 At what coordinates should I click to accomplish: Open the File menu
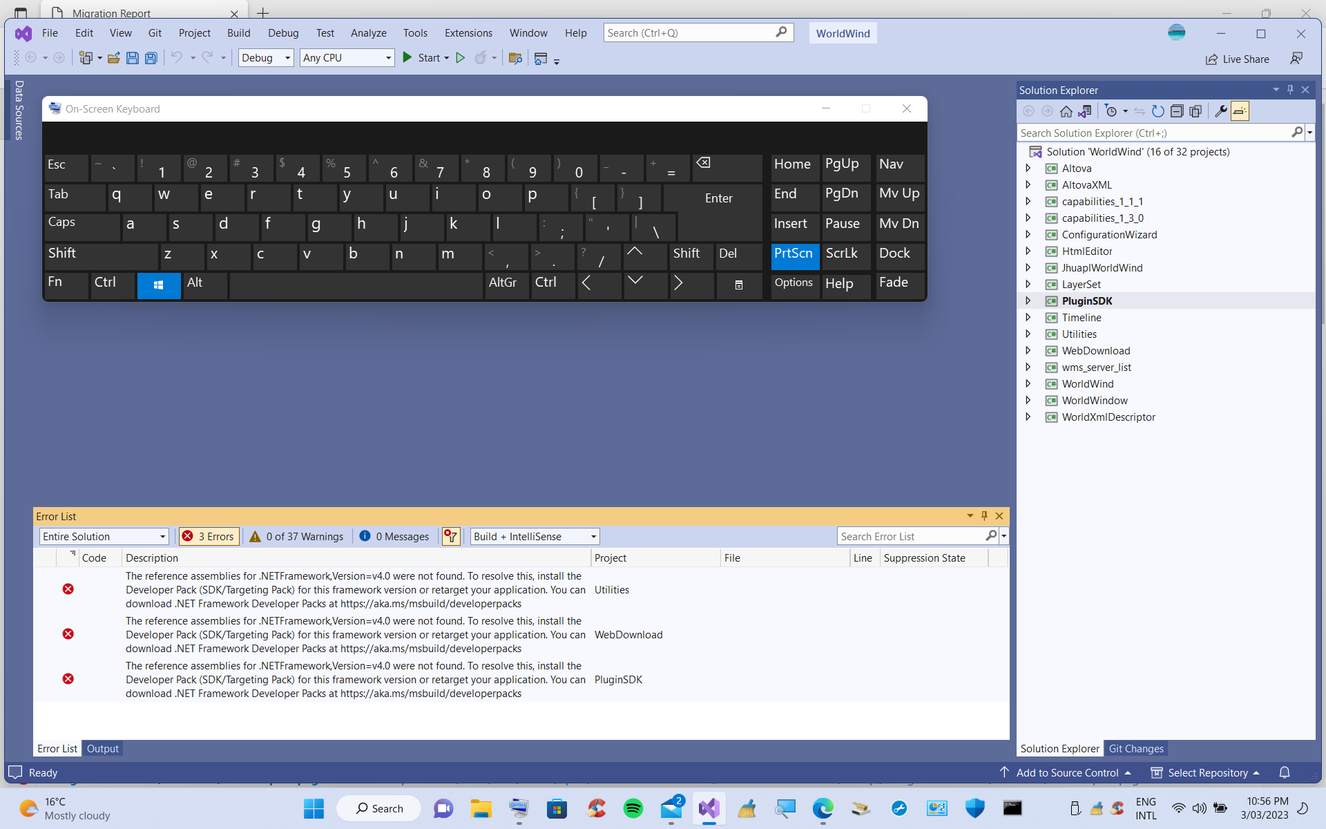click(50, 33)
